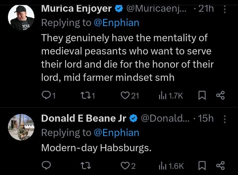Screen dimensions: 238x175
Task: Open Donald E Beane Jr's profile picture
Action: 21,127
